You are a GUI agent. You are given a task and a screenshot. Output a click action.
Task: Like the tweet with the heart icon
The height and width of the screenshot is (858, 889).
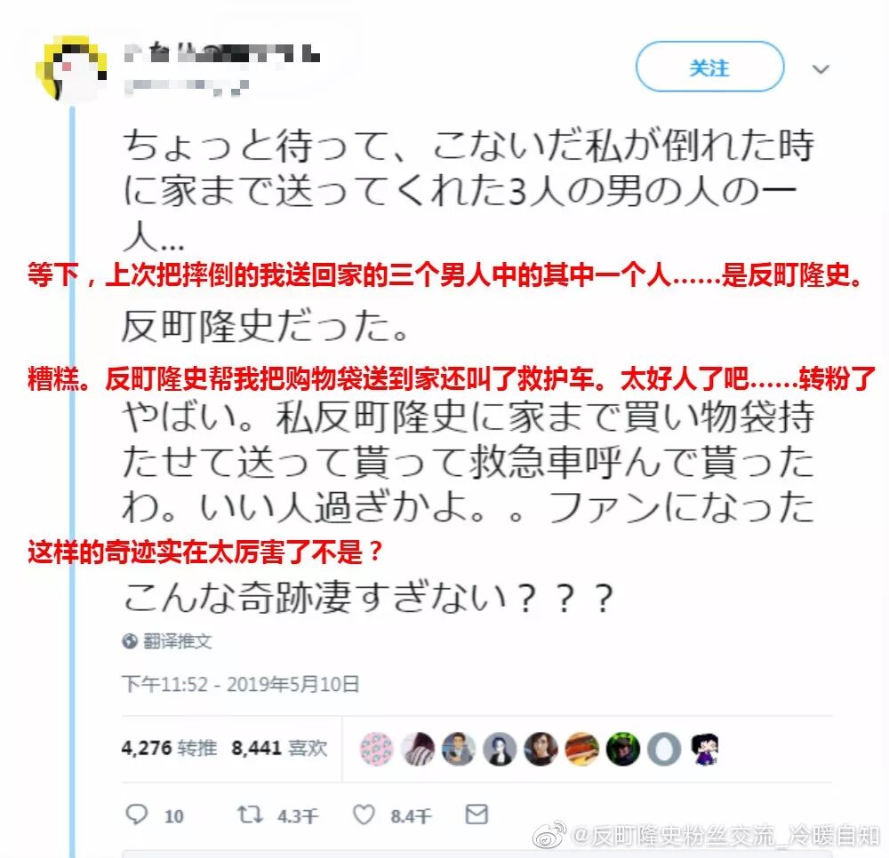point(364,814)
